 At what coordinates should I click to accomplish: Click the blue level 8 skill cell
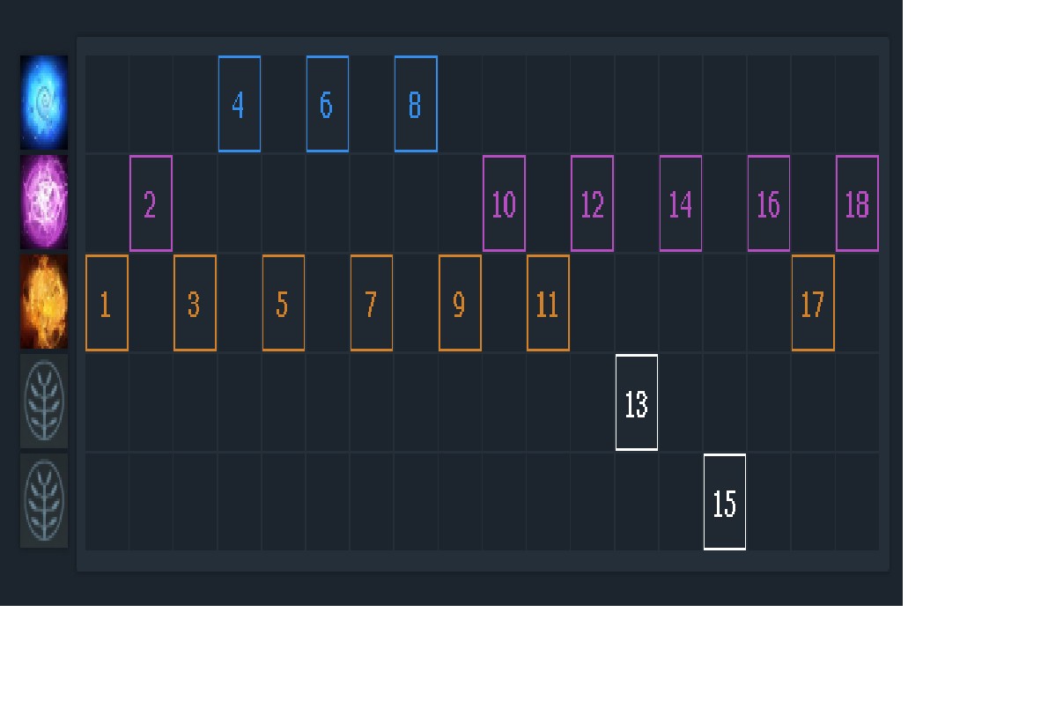(x=416, y=104)
